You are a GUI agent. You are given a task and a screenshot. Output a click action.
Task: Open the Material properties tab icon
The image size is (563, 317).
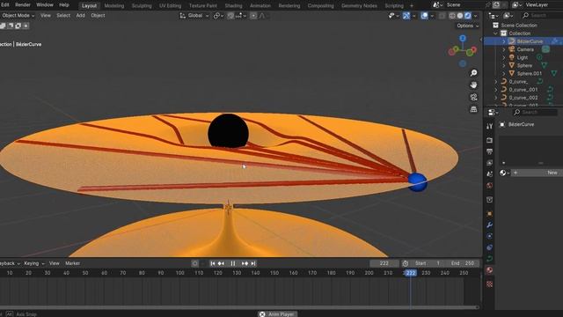point(489,270)
